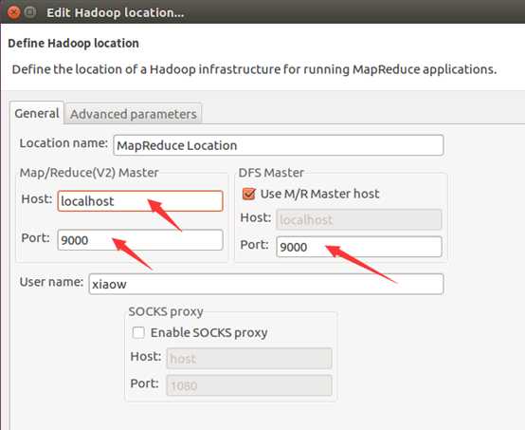Click the Map/Reduce Master Host field

pos(140,201)
